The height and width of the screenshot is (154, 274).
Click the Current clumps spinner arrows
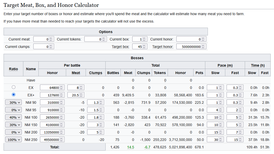51,47
